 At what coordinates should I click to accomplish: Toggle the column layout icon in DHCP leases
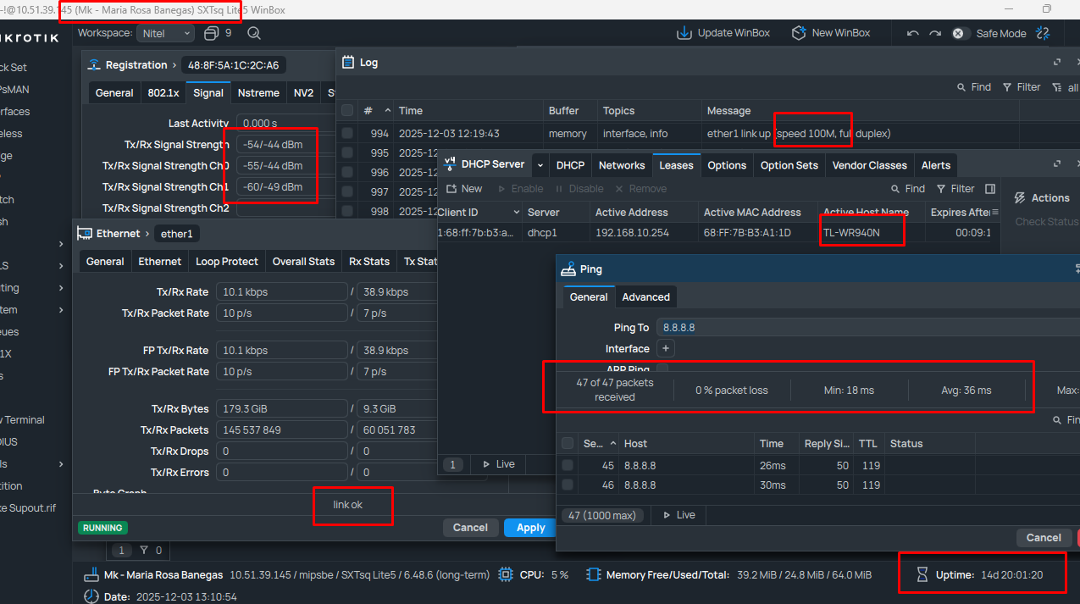(x=990, y=189)
